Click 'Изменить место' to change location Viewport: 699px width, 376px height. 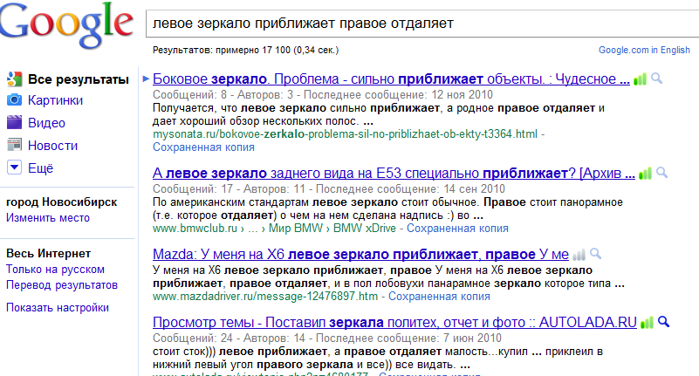pyautogui.click(x=48, y=218)
